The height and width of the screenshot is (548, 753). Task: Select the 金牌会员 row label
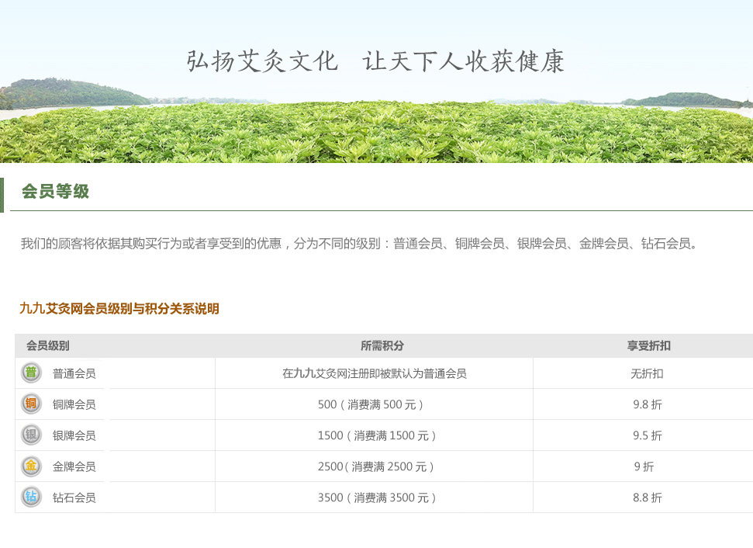[x=74, y=466]
